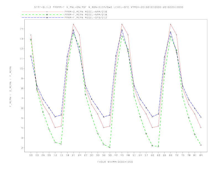219x169 pixels.
Task: Click the red plus data point at hour 00
Action: [31, 35]
